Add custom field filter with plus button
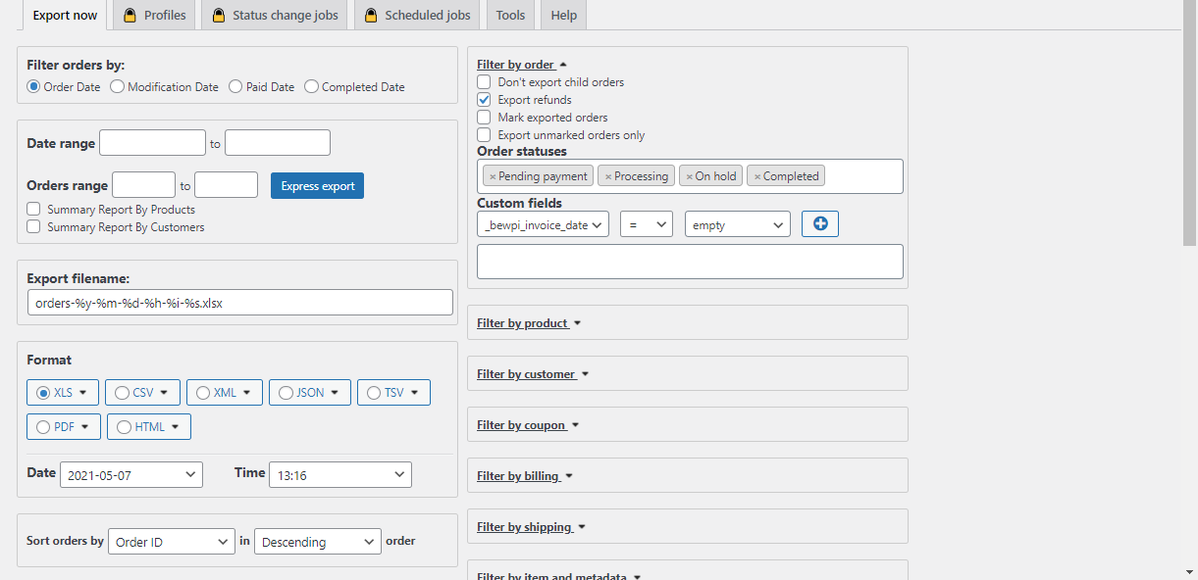1198x580 pixels. coord(820,224)
